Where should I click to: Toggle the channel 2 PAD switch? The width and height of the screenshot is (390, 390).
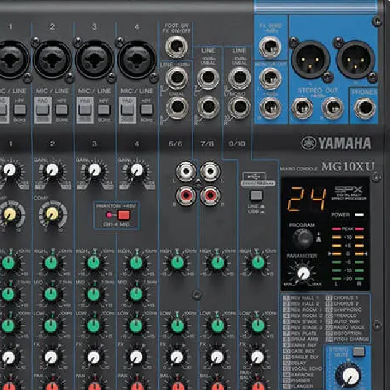(43, 110)
